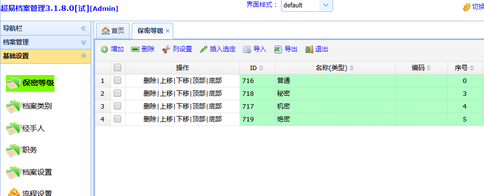Open the 档案管理 accordion header

click(46, 42)
